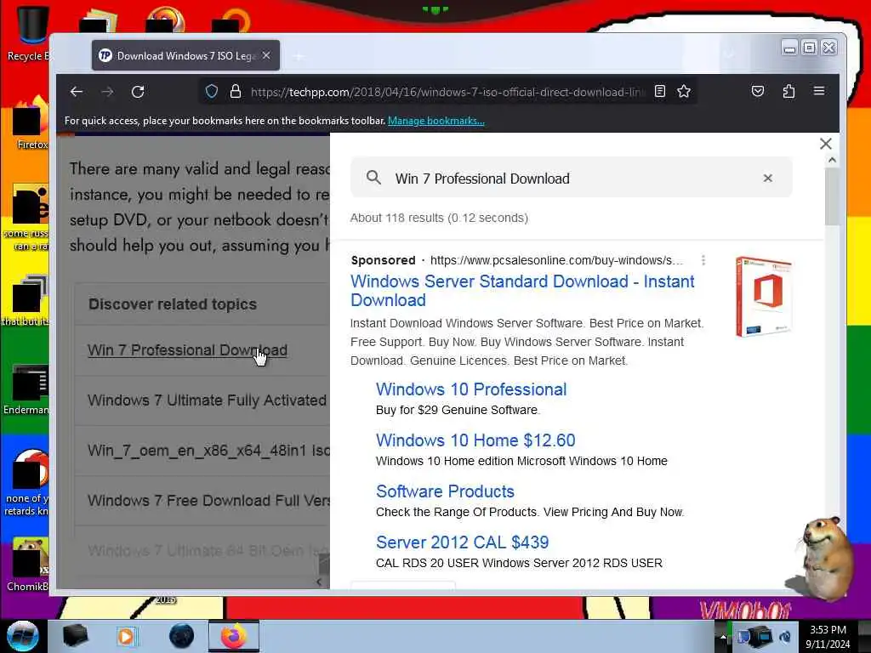Open the Manage bookmarks link
The image size is (871, 653).
tap(436, 121)
